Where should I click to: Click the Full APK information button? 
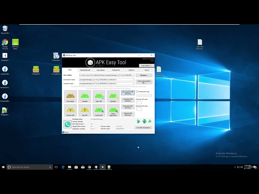tap(143, 128)
